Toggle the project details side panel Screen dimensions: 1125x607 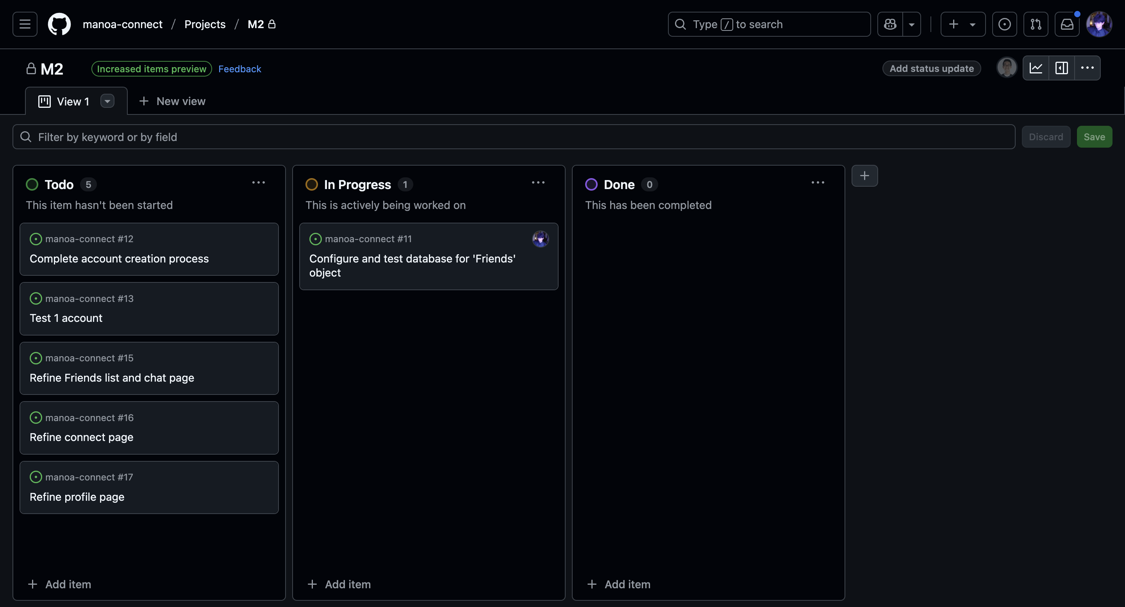tap(1061, 68)
